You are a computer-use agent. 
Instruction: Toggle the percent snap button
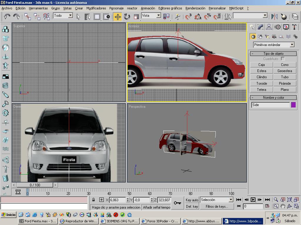(x=207, y=17)
